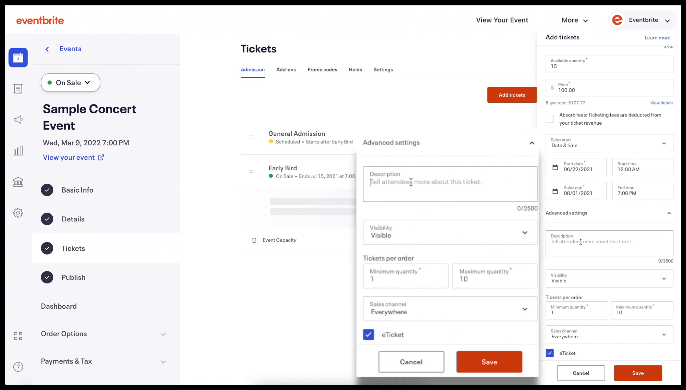Screen dimensions: 686x390
Task: Open the Apps grid icon in sidebar
Action: point(18,336)
